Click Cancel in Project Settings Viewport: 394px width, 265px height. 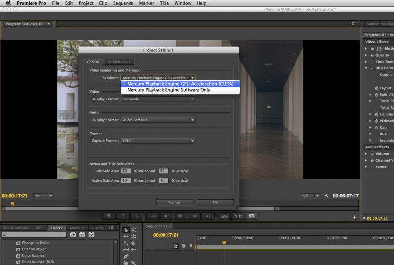[175, 202]
